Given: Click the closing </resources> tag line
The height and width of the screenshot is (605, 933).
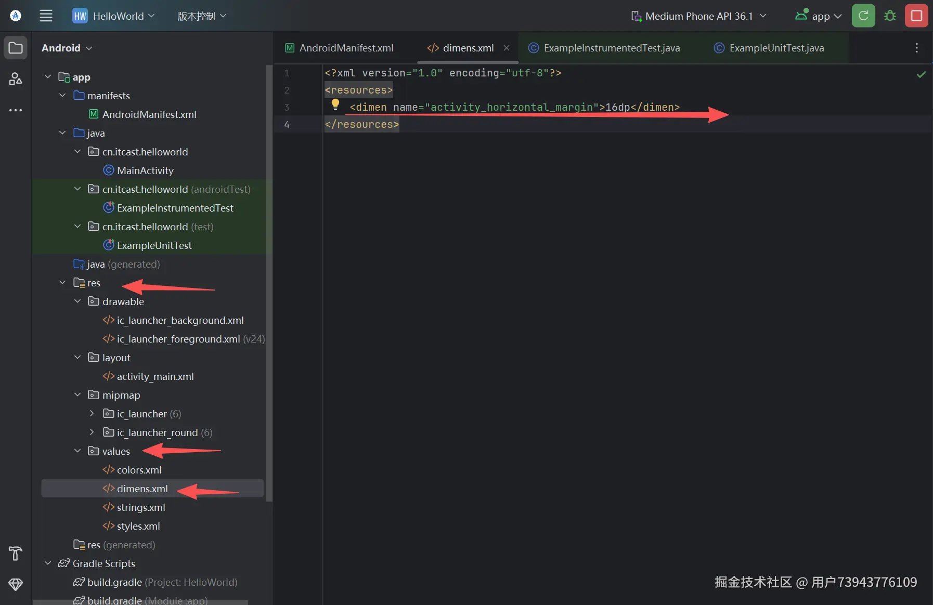Looking at the screenshot, I should [x=362, y=124].
